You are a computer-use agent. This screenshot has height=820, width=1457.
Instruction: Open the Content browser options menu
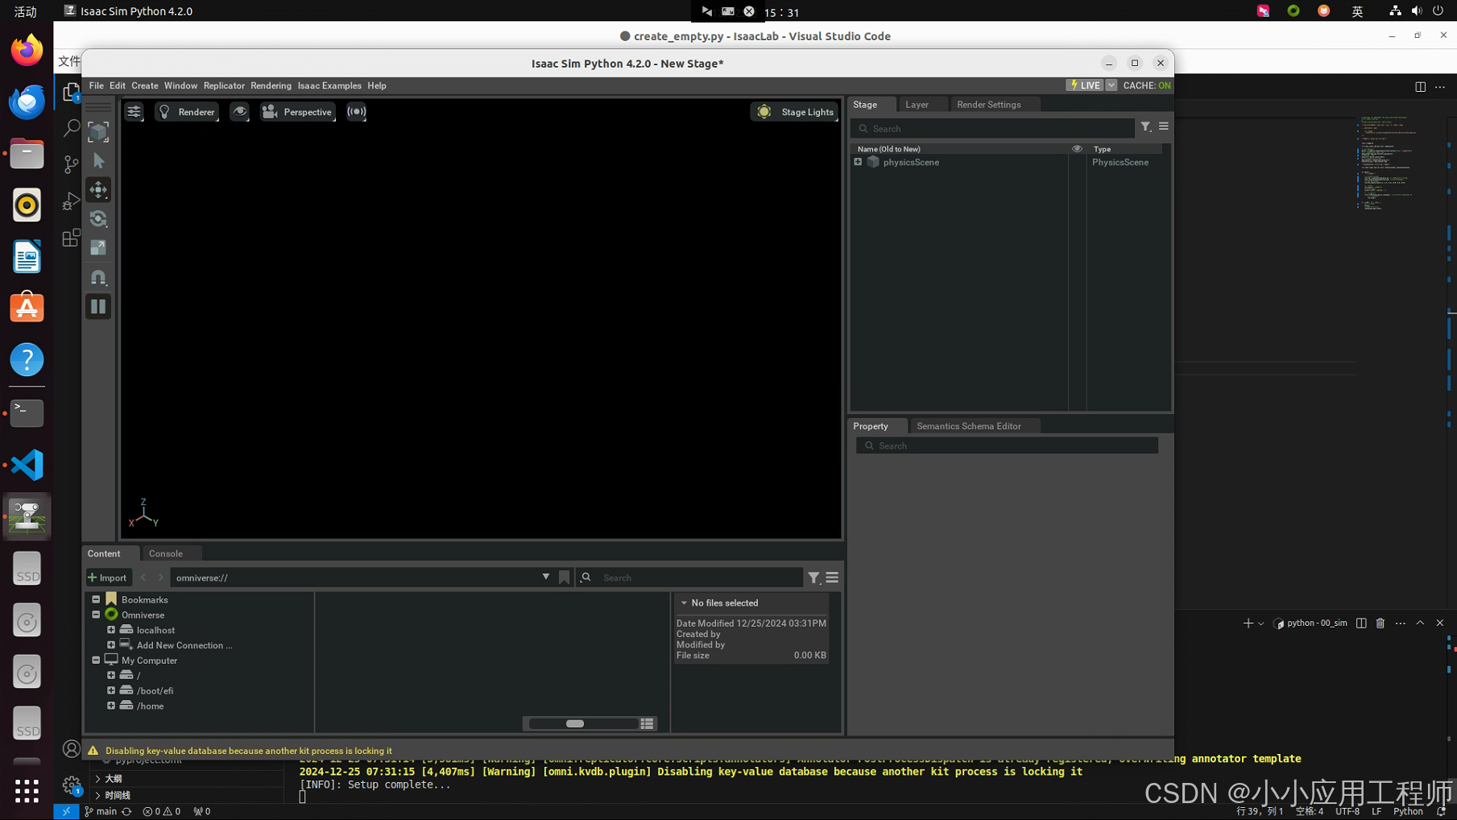pyautogui.click(x=832, y=578)
